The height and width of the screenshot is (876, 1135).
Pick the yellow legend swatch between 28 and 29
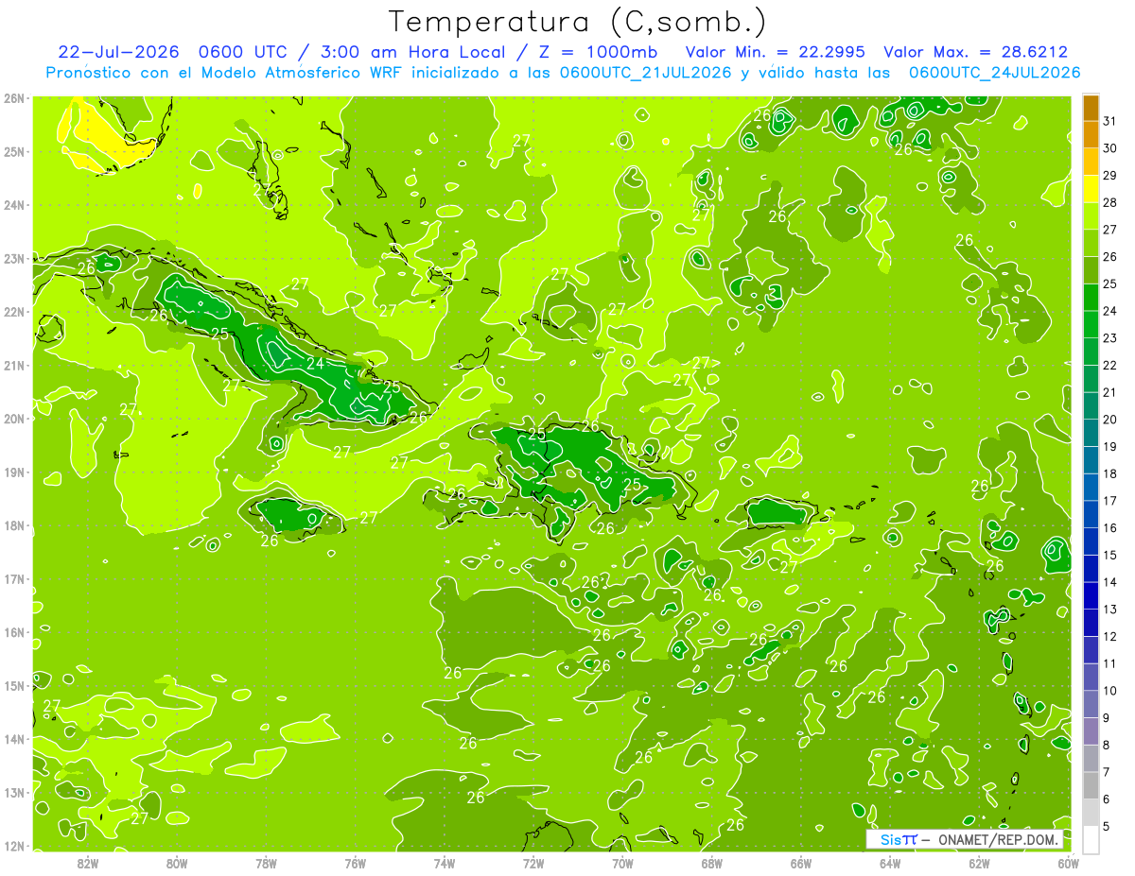pos(1091,189)
